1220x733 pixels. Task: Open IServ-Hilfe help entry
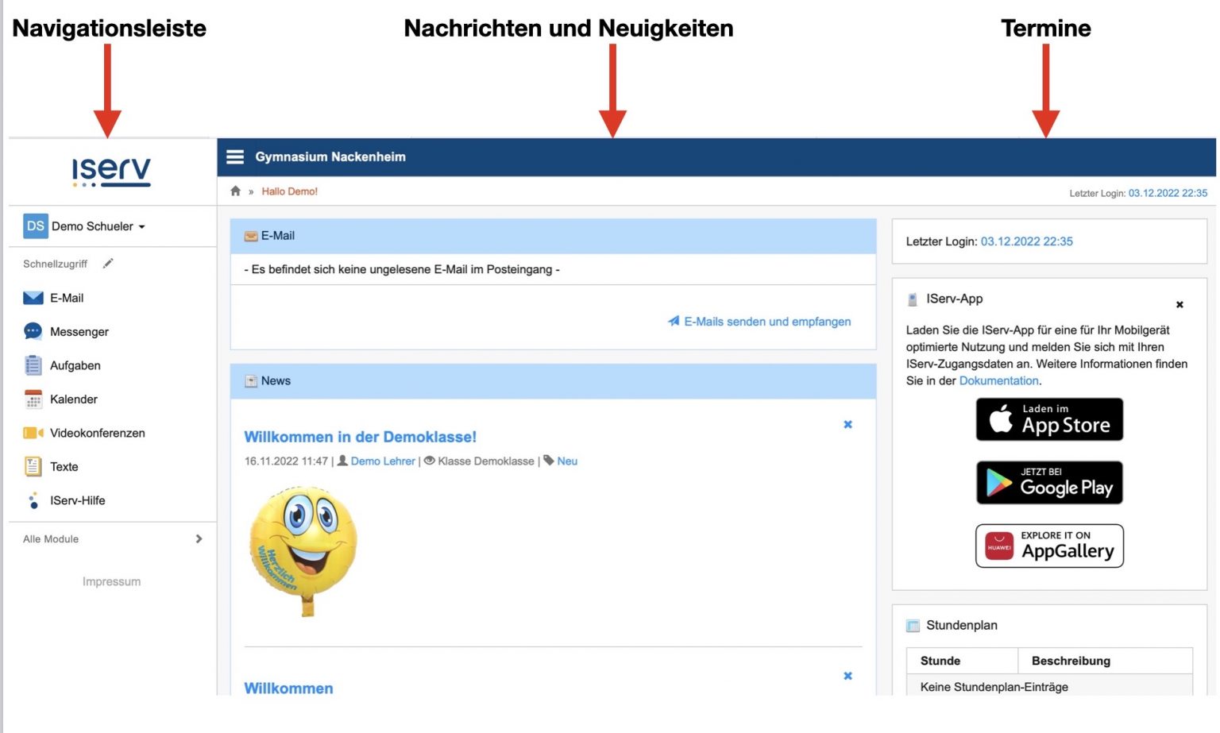77,501
